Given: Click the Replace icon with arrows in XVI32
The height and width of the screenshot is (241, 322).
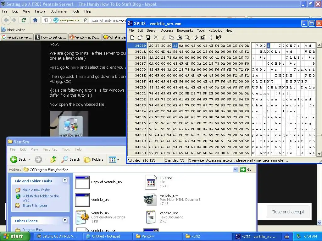Looking at the screenshot, I should tap(195, 38).
